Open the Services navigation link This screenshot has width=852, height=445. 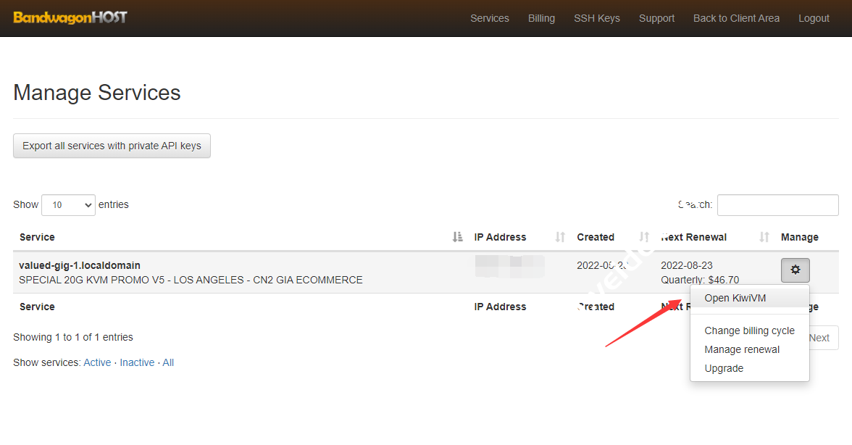(x=489, y=18)
